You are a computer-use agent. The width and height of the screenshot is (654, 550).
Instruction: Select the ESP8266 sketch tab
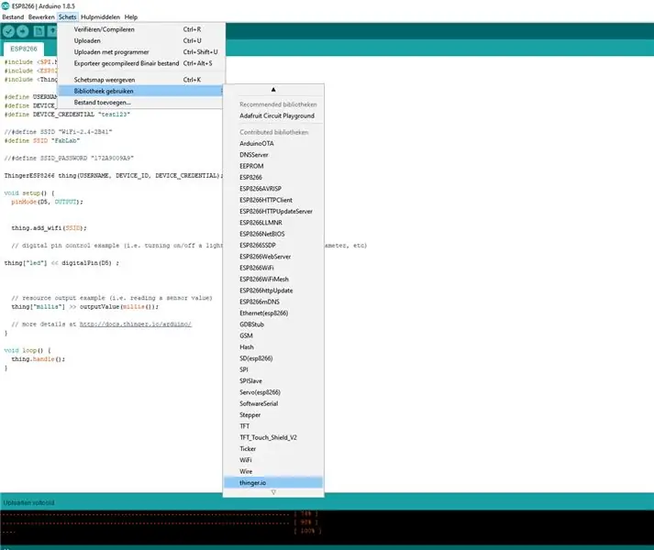[24, 49]
